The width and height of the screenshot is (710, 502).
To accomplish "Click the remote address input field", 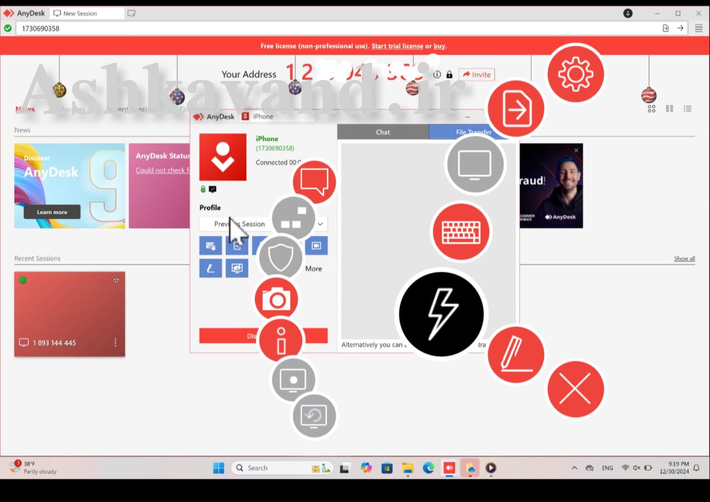I will [x=337, y=28].
